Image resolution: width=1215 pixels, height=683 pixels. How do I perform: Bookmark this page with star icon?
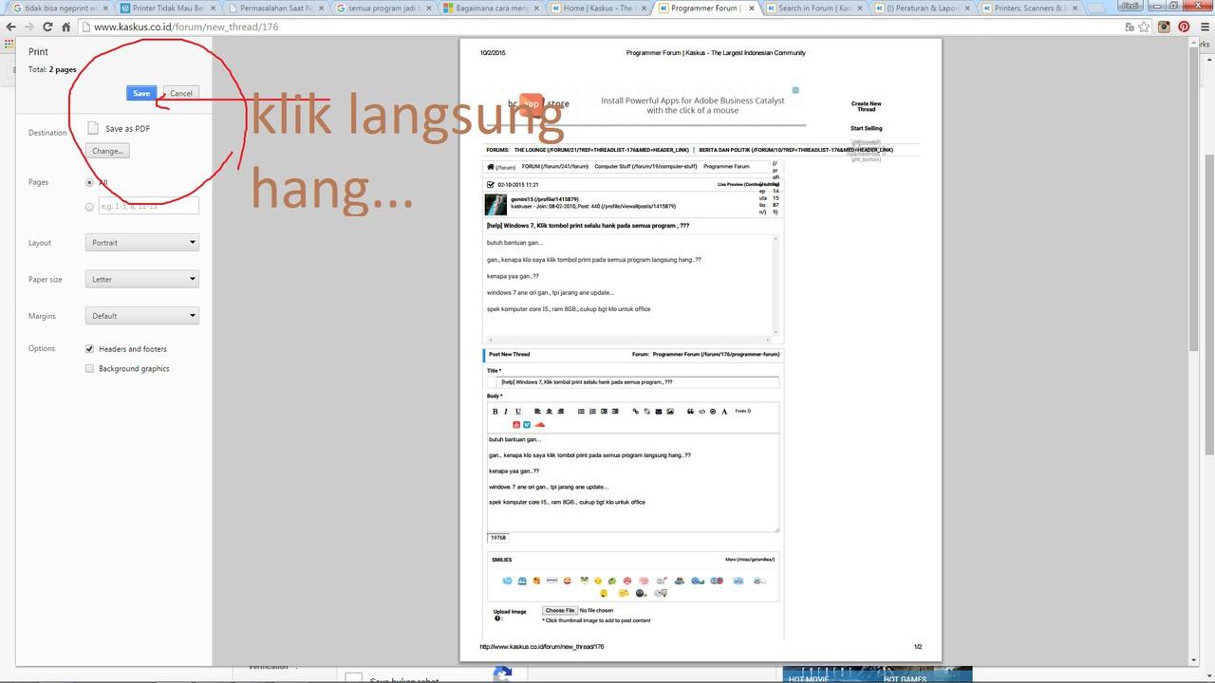[x=1143, y=27]
